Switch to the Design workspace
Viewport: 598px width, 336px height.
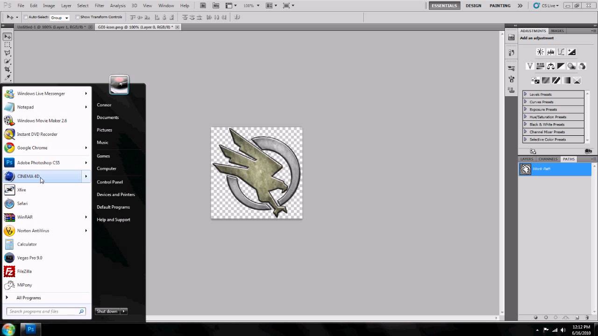pyautogui.click(x=473, y=6)
